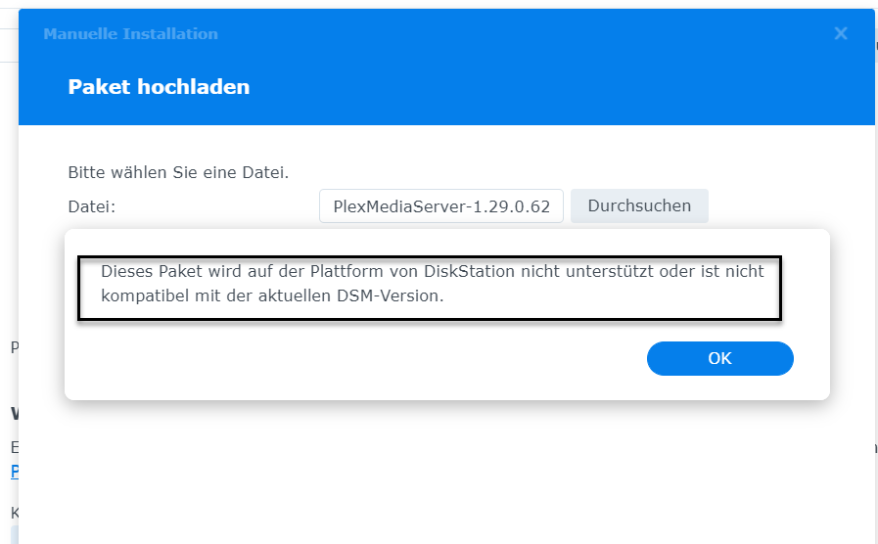The image size is (878, 544).
Task: Click the Datei: field label
Action: coord(92,206)
